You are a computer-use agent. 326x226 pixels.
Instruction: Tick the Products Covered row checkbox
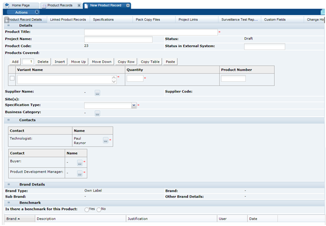[x=12, y=78]
